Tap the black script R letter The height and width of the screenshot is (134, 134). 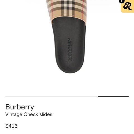tap(128, 6)
